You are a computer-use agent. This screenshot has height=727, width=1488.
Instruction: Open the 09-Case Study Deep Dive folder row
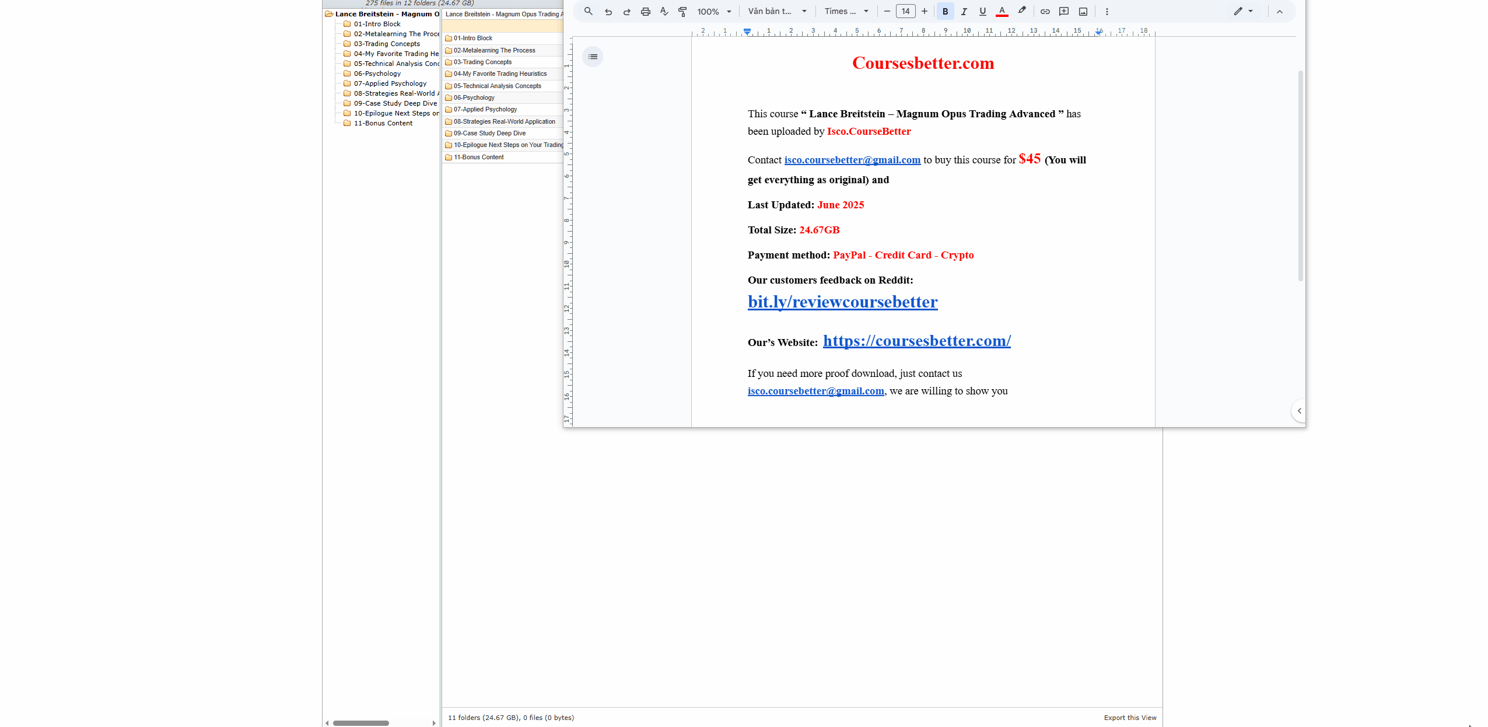pyautogui.click(x=489, y=133)
